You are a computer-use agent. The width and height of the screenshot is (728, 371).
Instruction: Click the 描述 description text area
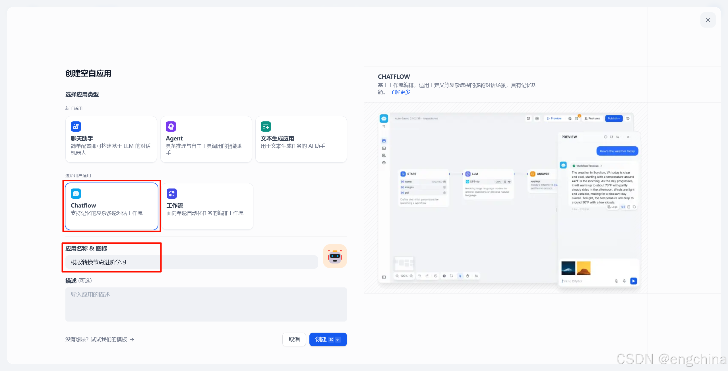tap(206, 304)
